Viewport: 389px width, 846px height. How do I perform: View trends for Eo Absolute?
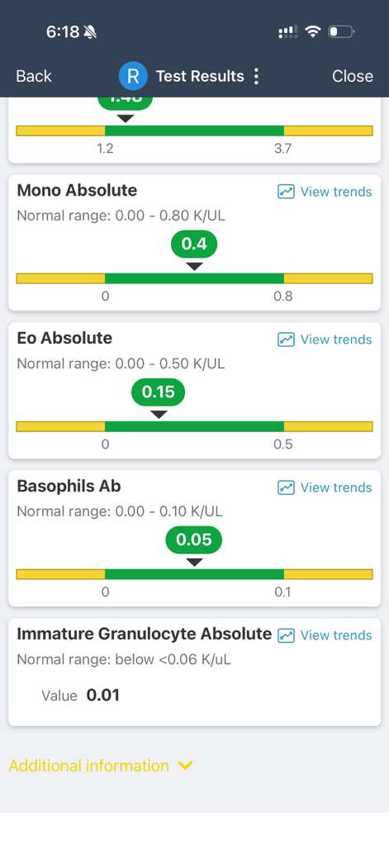click(325, 340)
